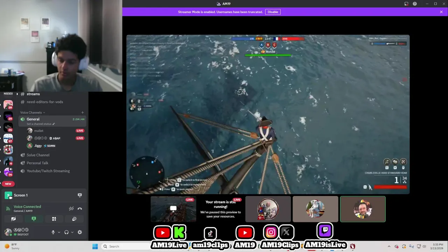
Task: Open the Windows Start button
Action: click(x=95, y=246)
